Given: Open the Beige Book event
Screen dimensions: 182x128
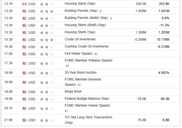Looking at the screenshot, I should [73, 91].
